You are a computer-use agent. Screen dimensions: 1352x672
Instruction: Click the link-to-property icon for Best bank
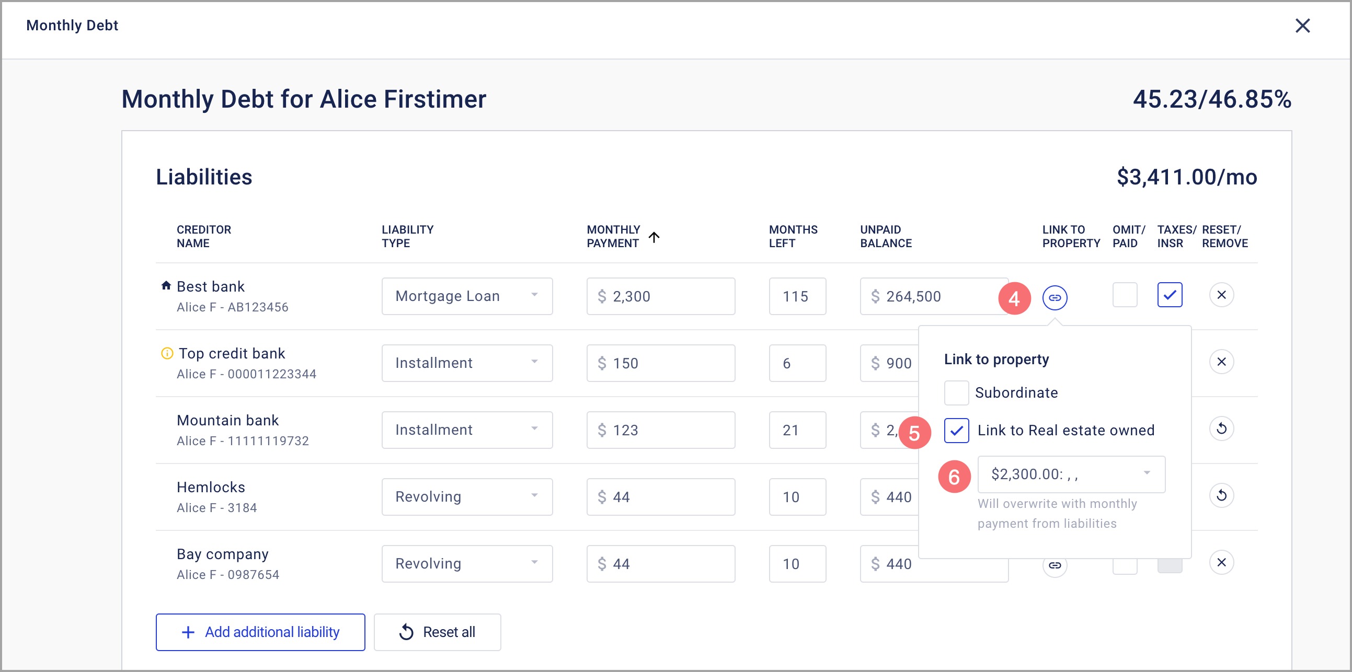click(x=1055, y=297)
